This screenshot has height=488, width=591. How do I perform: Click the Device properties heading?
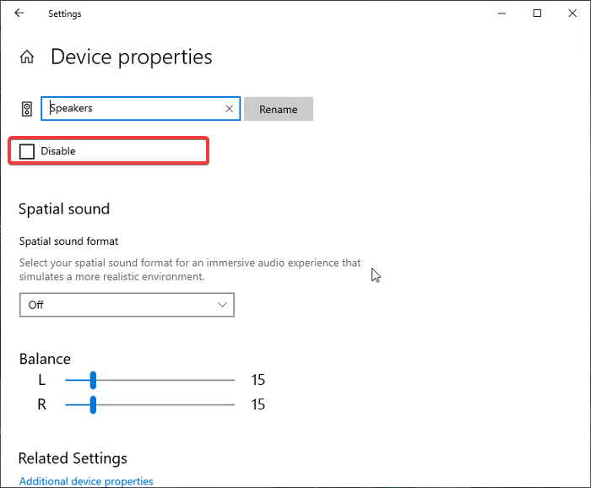(132, 57)
